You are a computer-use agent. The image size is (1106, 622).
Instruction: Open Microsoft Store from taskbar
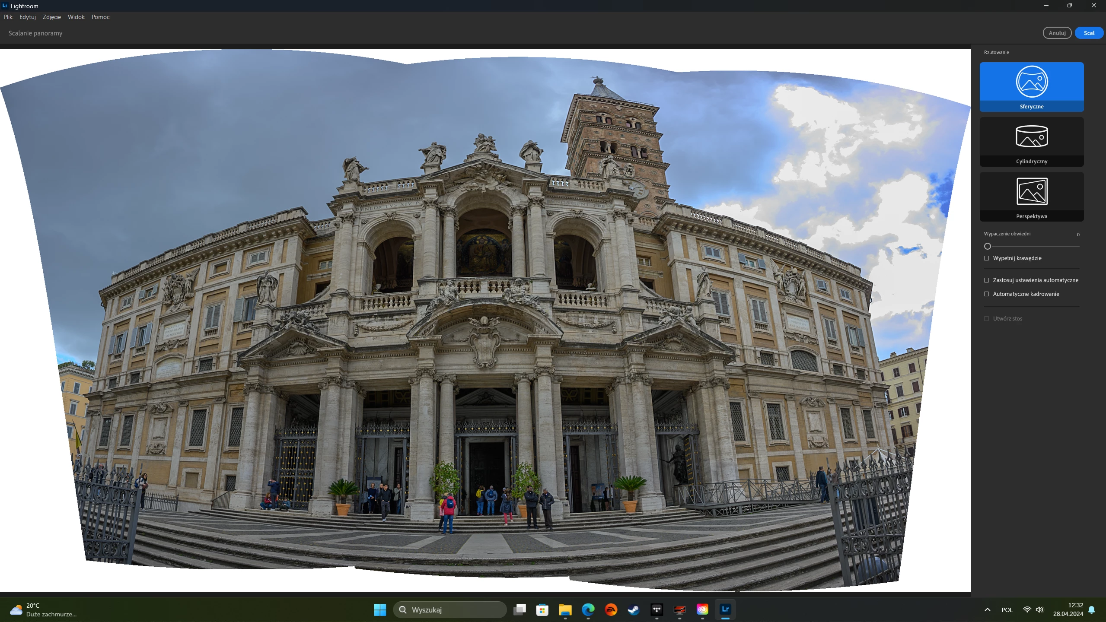click(542, 609)
